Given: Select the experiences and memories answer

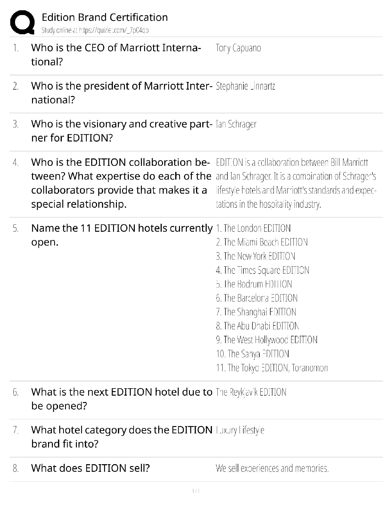Looking at the screenshot, I should point(272,468).
